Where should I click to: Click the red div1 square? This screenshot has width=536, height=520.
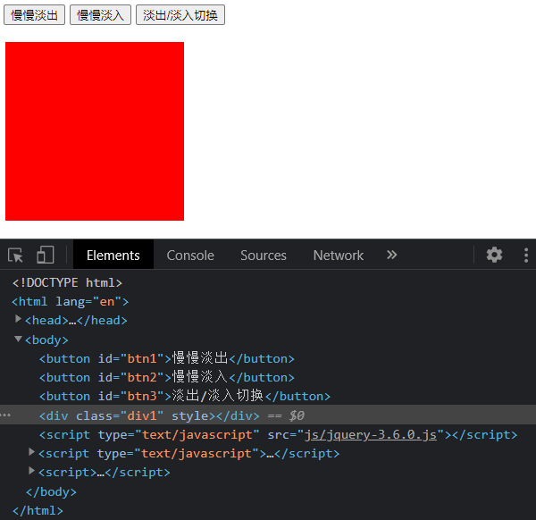(95, 131)
